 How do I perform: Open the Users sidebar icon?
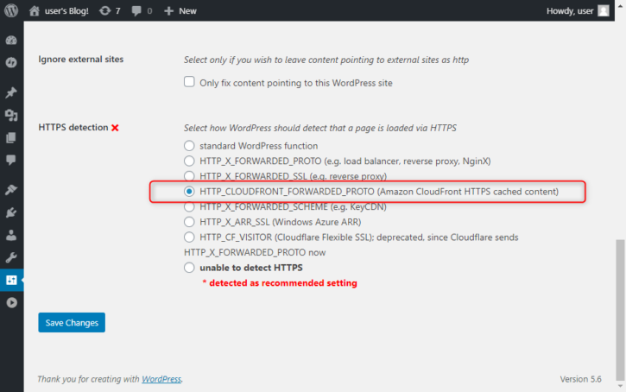click(x=11, y=235)
